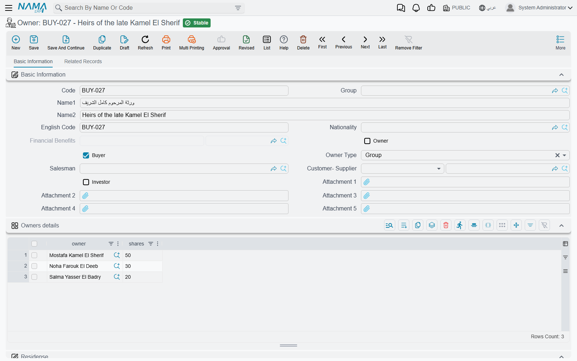Open the PUBLIC branch selector
577x361 pixels.
(x=457, y=8)
